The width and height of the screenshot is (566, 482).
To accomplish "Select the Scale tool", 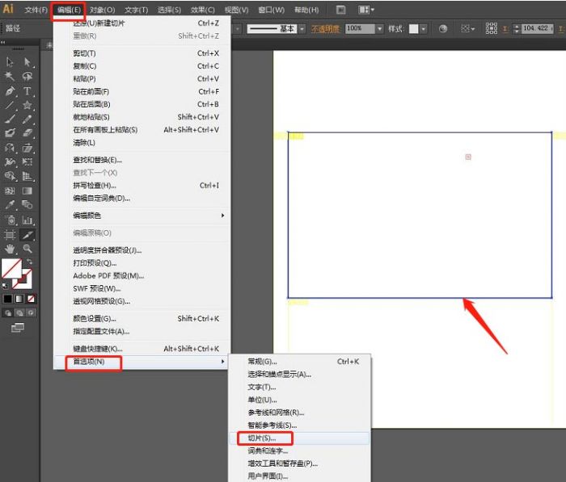I will [27, 148].
